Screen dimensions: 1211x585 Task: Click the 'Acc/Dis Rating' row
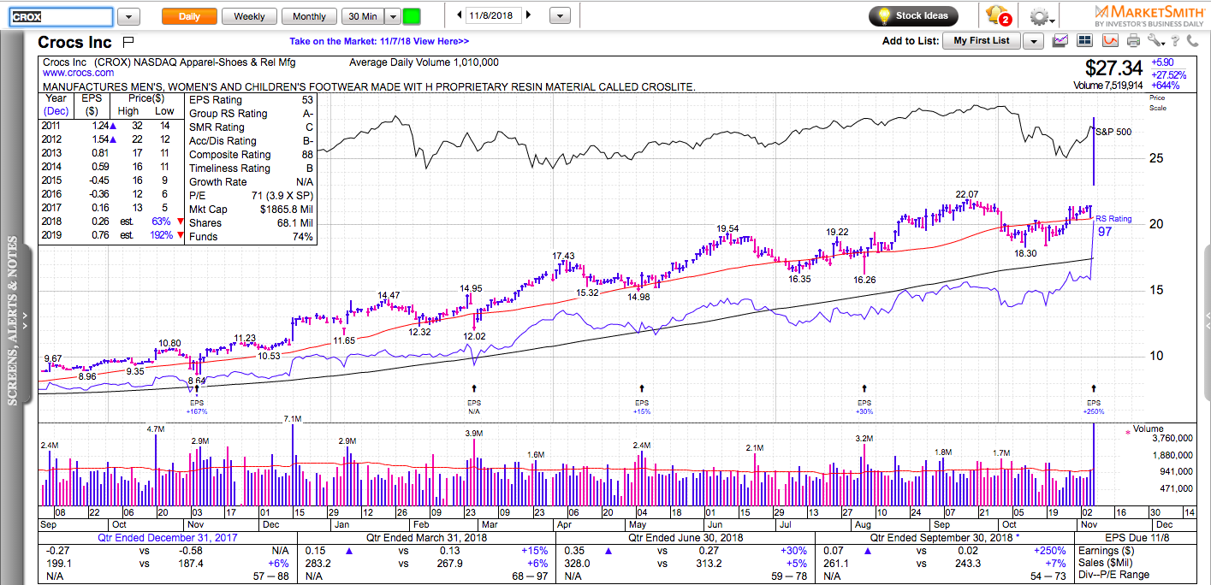click(x=252, y=141)
